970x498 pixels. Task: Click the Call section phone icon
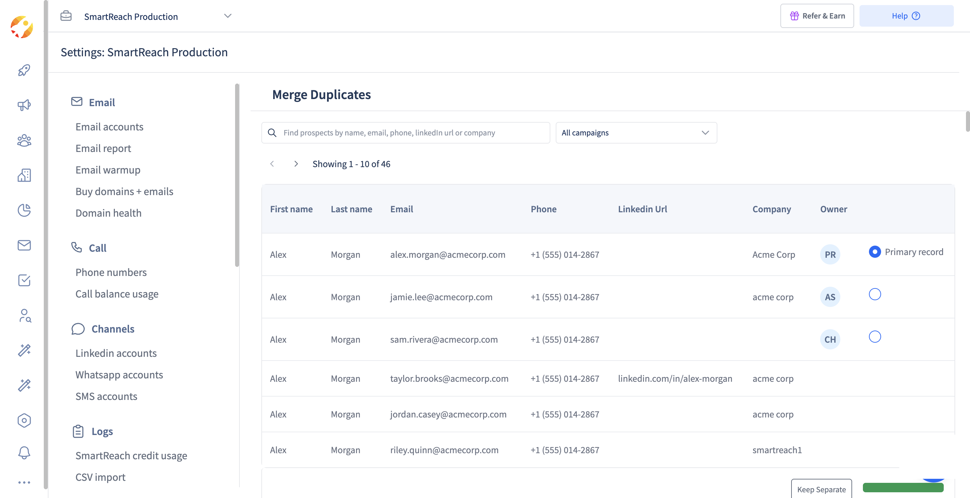coord(76,248)
